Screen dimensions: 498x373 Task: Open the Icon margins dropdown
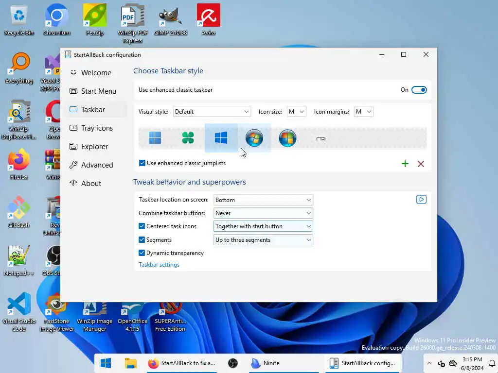[x=364, y=112]
